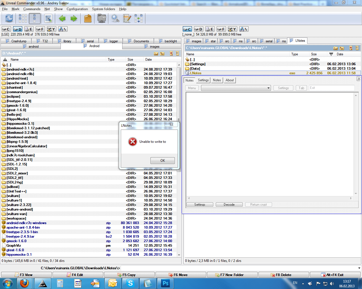Open file search magnifier icon
This screenshot has width=362, height=289.
click(115, 19)
